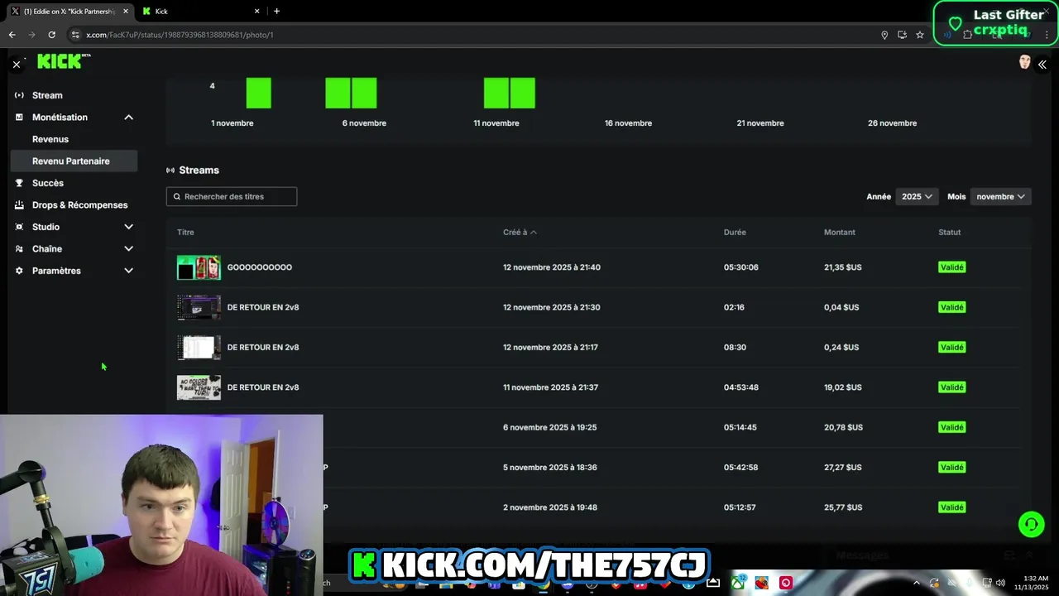Expand the Paramètres menu chevron
The image size is (1059, 596).
coord(128,271)
